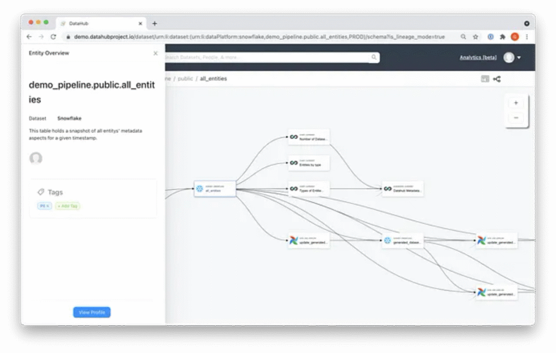Click the Datahub Metadata dashboard node
The height and width of the screenshot is (353, 556).
click(402, 189)
